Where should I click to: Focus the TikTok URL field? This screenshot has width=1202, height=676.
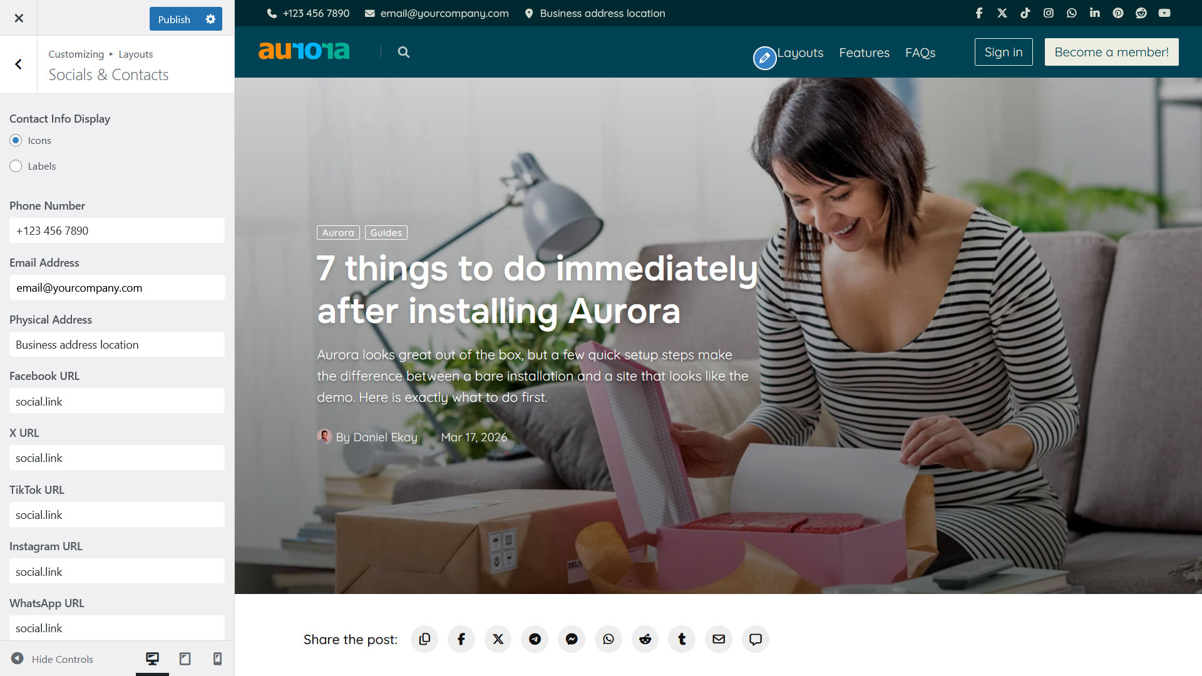pyautogui.click(x=117, y=515)
